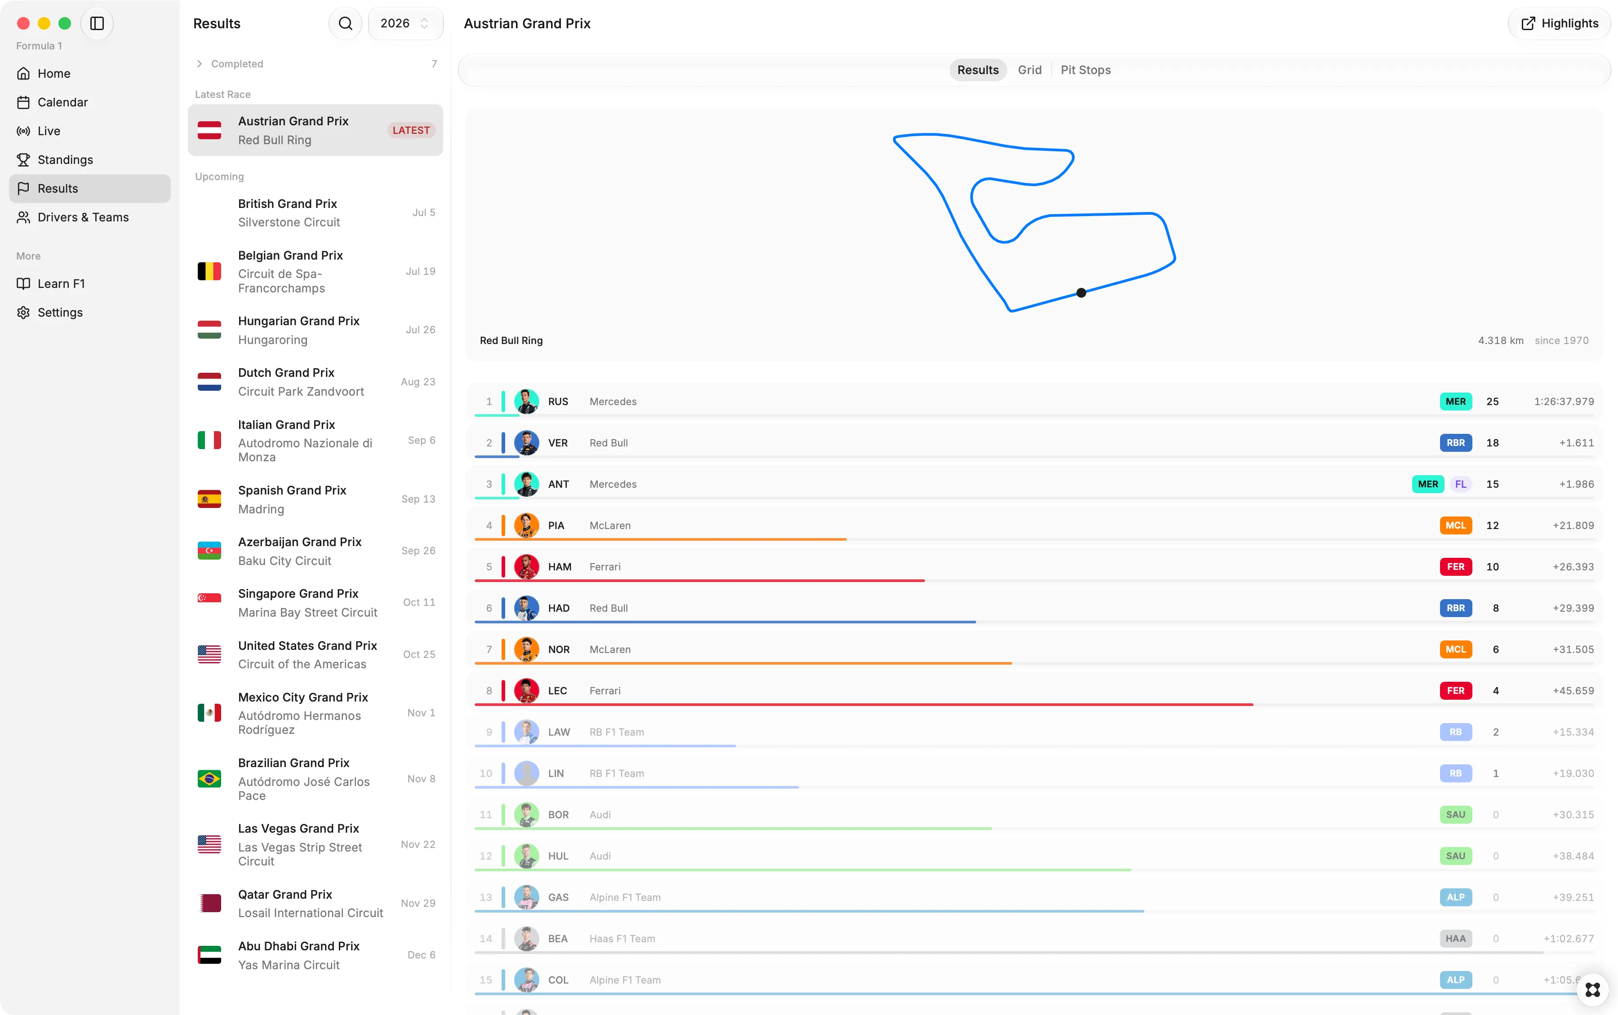Select the Las Vegas Grand Prix race
This screenshot has height=1015, width=1618.
click(x=315, y=844)
